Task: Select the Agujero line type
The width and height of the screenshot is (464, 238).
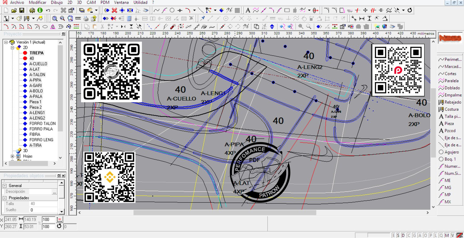Action: pyautogui.click(x=449, y=152)
